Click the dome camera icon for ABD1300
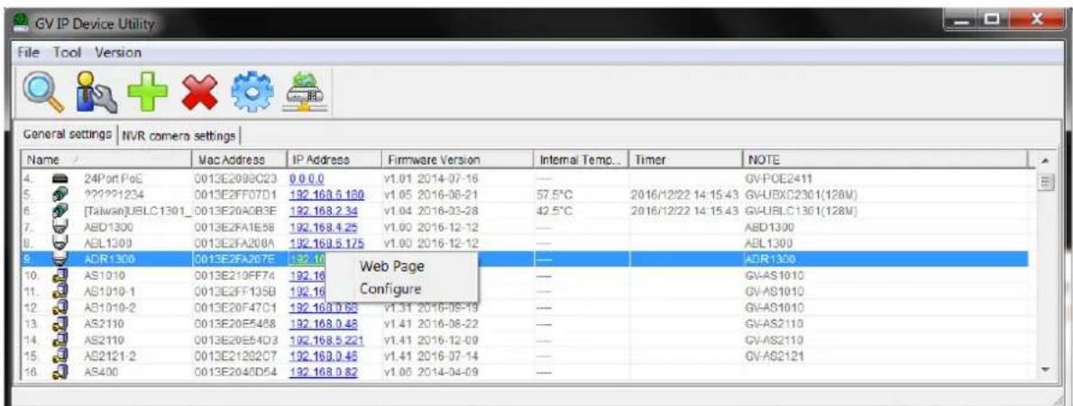 point(60,226)
